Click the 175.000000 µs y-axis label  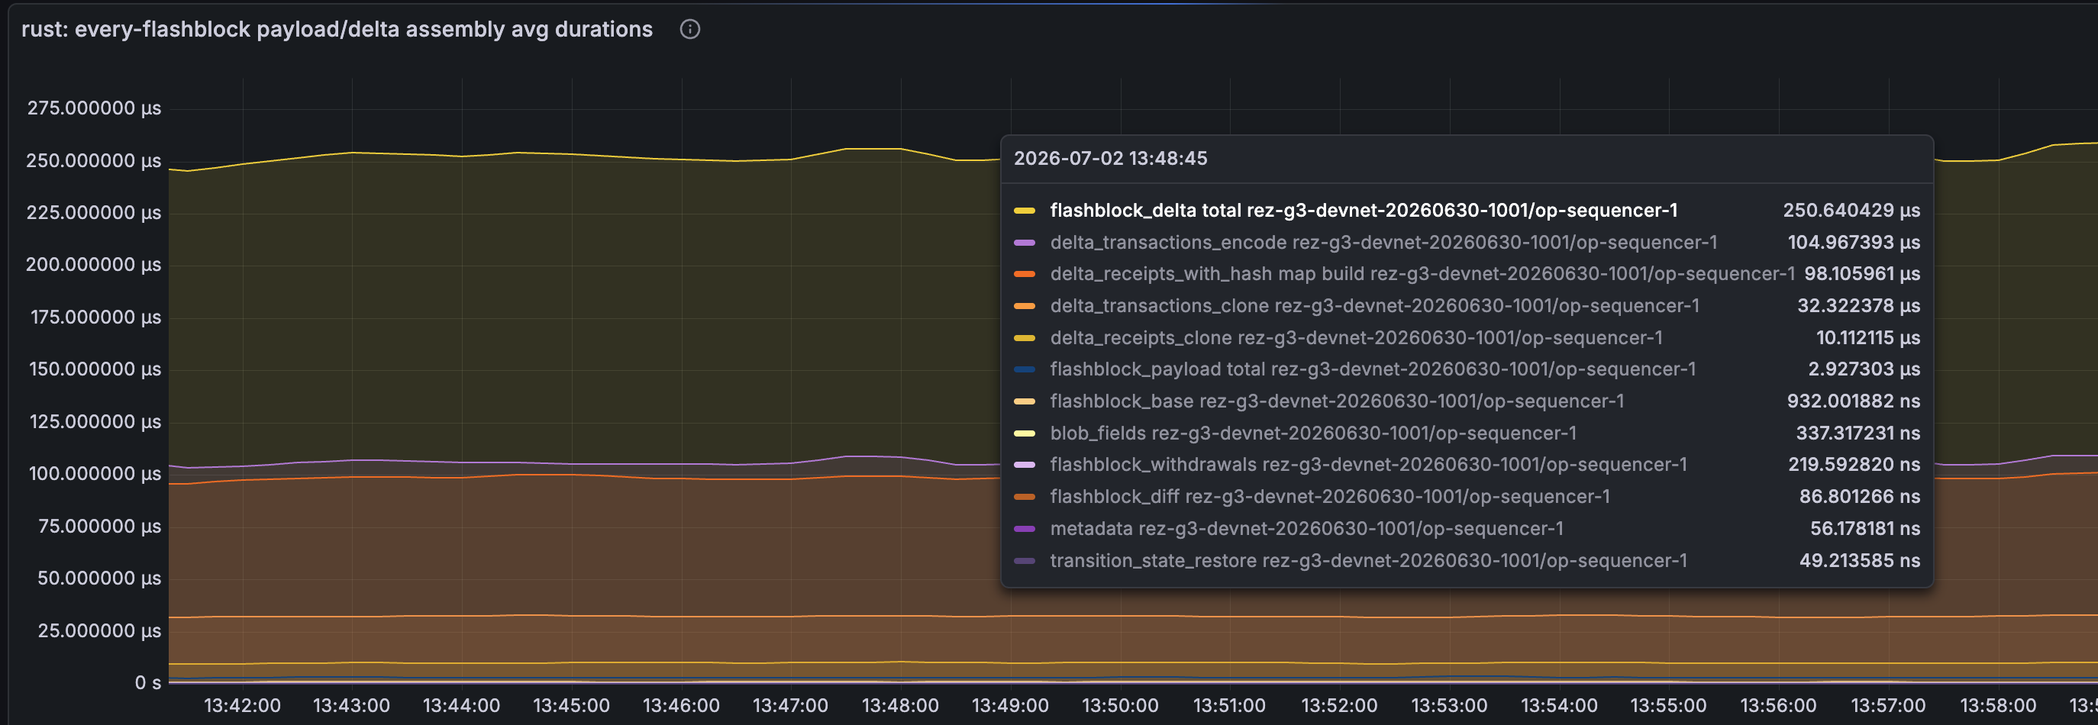tap(96, 317)
